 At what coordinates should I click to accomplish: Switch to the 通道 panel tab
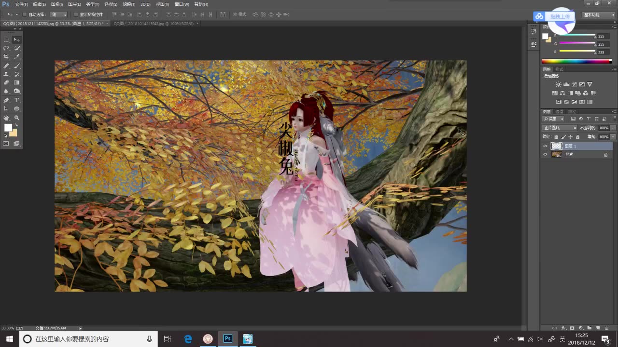tap(559, 112)
